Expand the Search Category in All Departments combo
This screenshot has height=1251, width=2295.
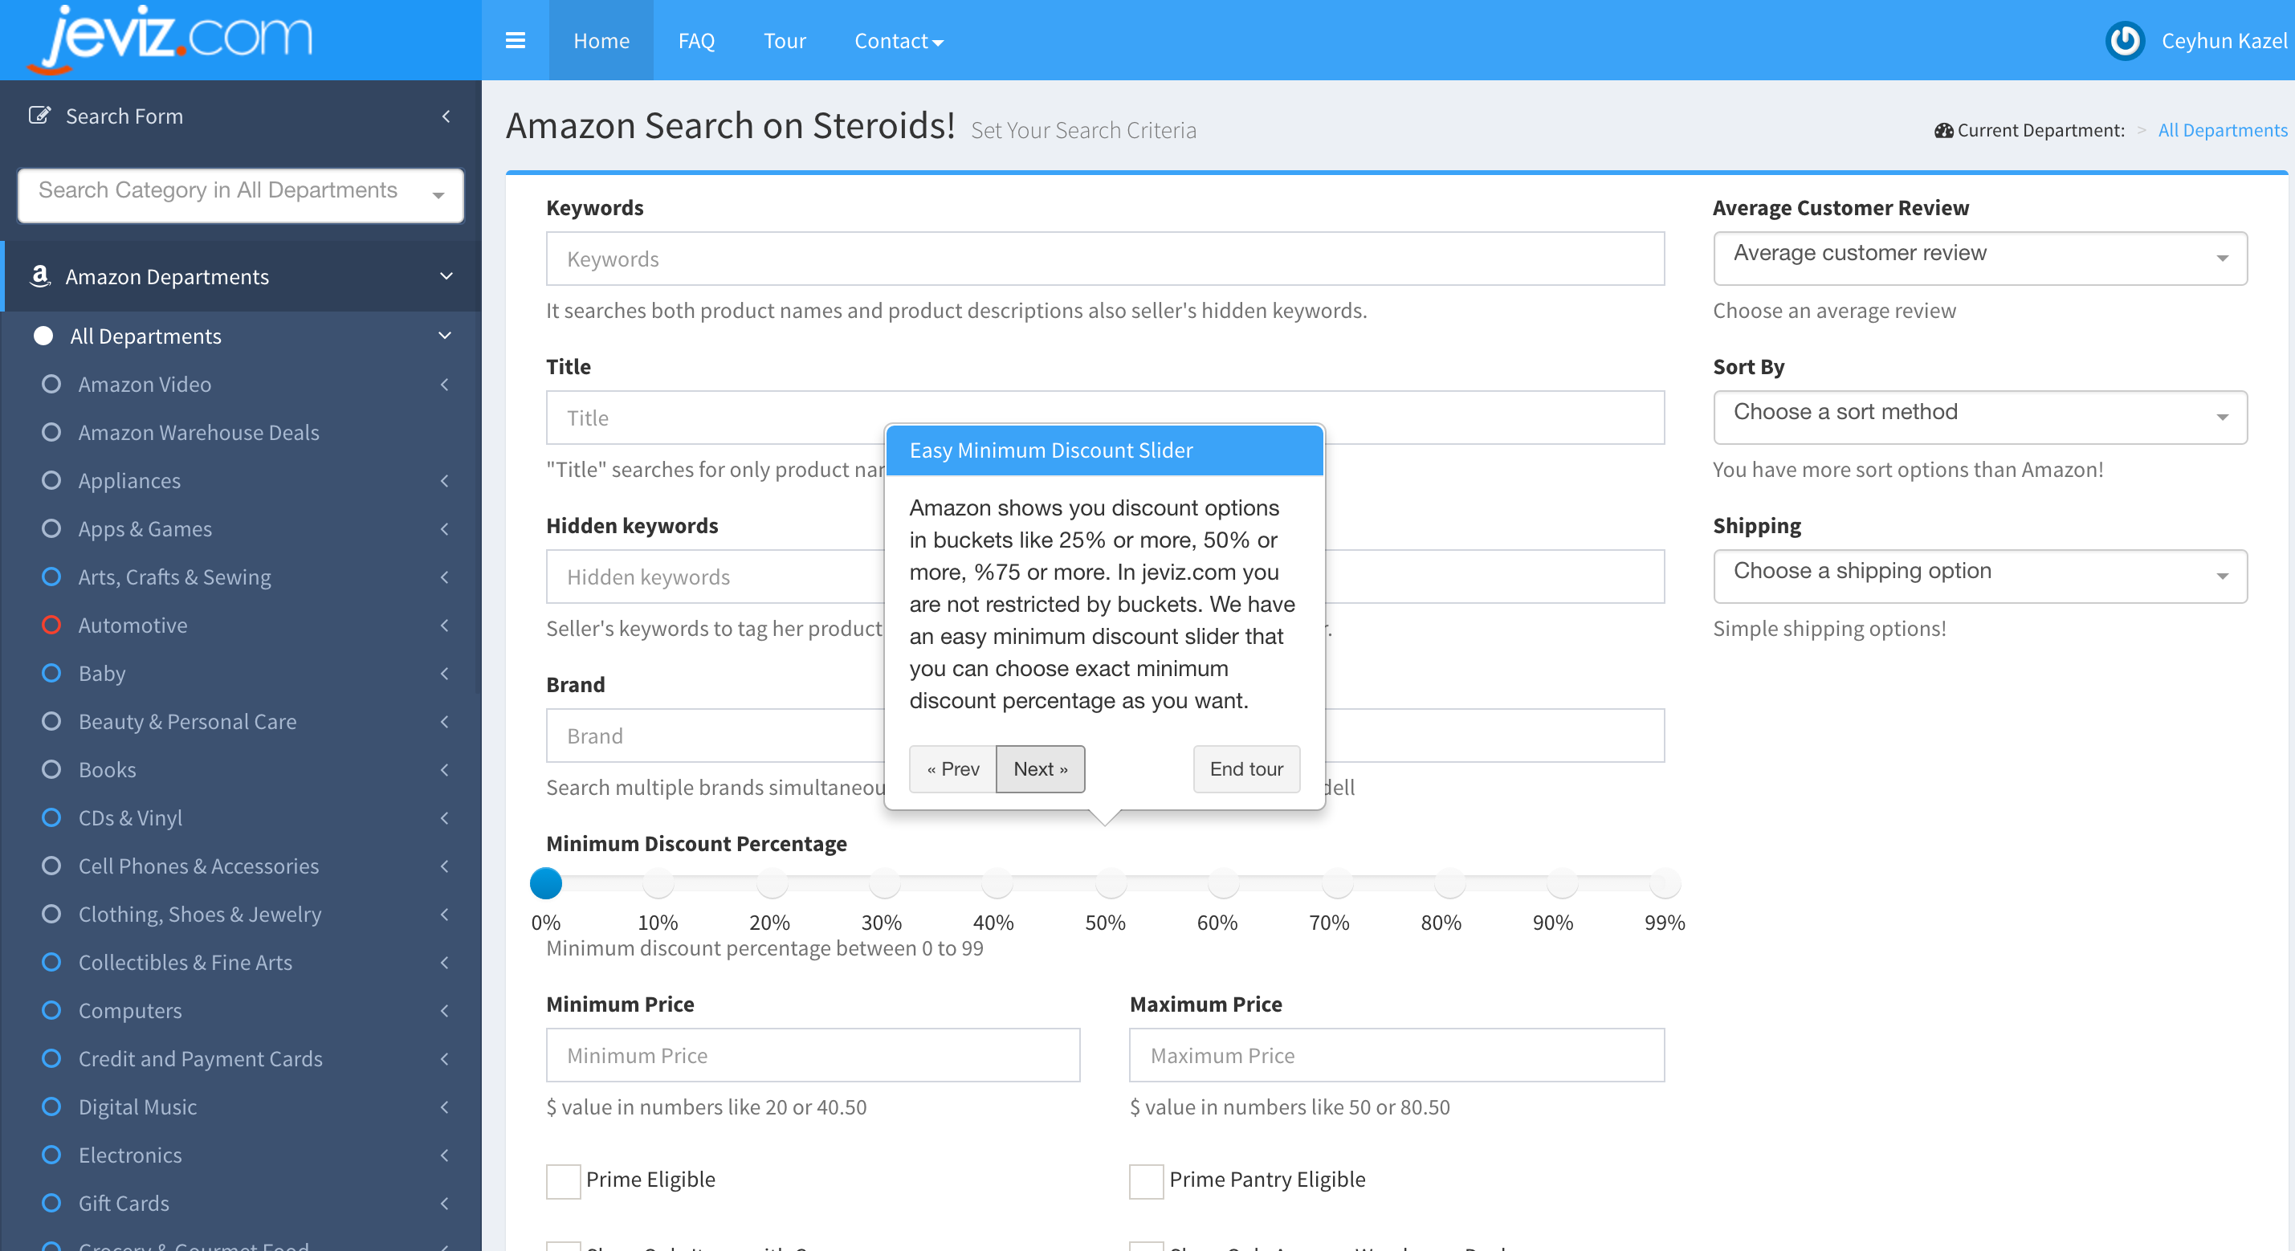241,194
